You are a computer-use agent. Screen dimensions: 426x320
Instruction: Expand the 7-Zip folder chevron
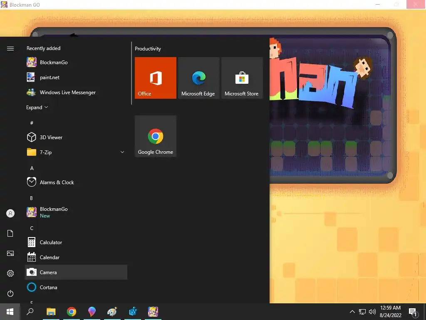122,152
